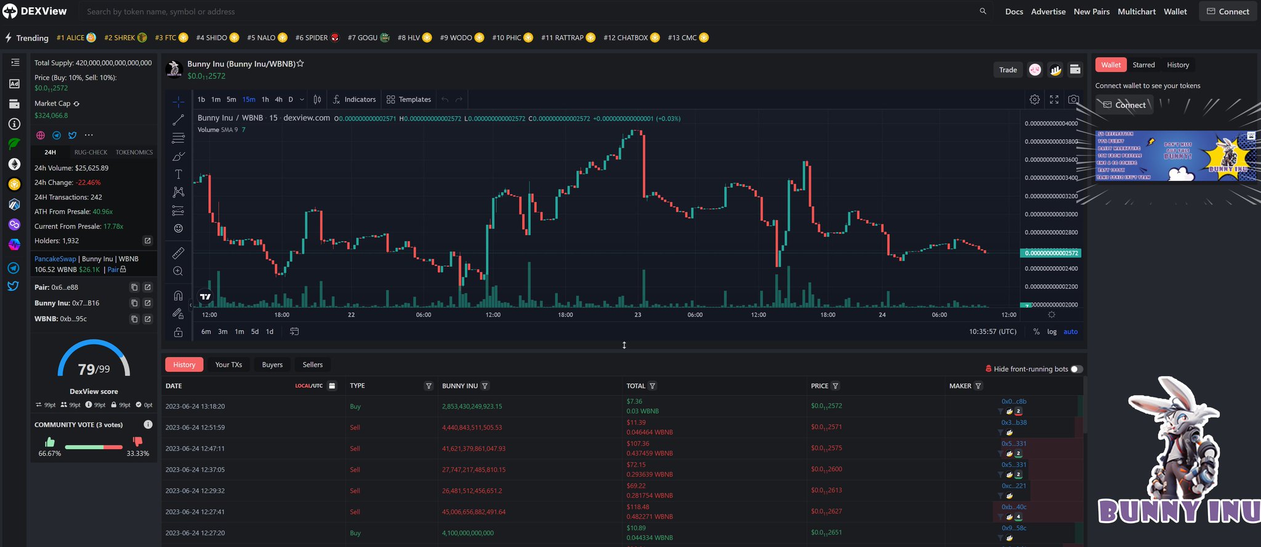Open the emoji icons tool

[x=178, y=228]
